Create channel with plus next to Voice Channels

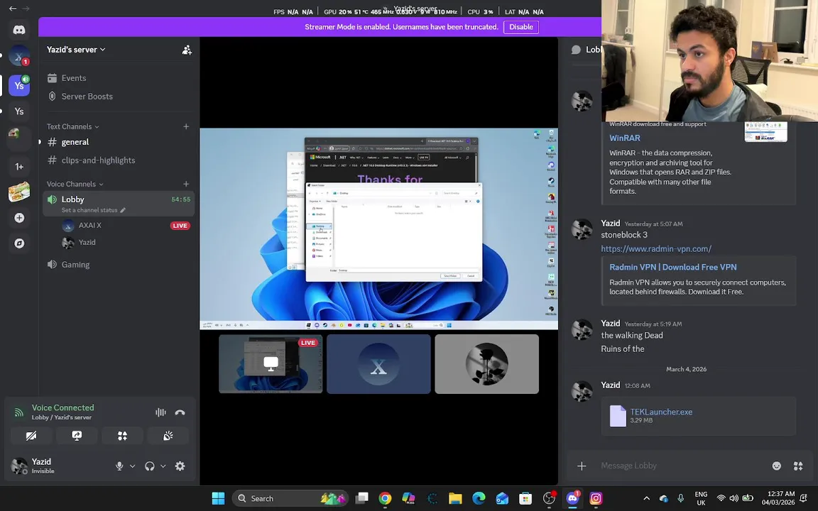coord(186,184)
